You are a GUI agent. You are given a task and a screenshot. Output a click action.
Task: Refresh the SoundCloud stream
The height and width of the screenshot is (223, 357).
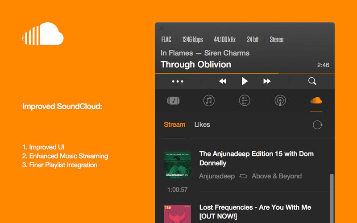(x=318, y=125)
